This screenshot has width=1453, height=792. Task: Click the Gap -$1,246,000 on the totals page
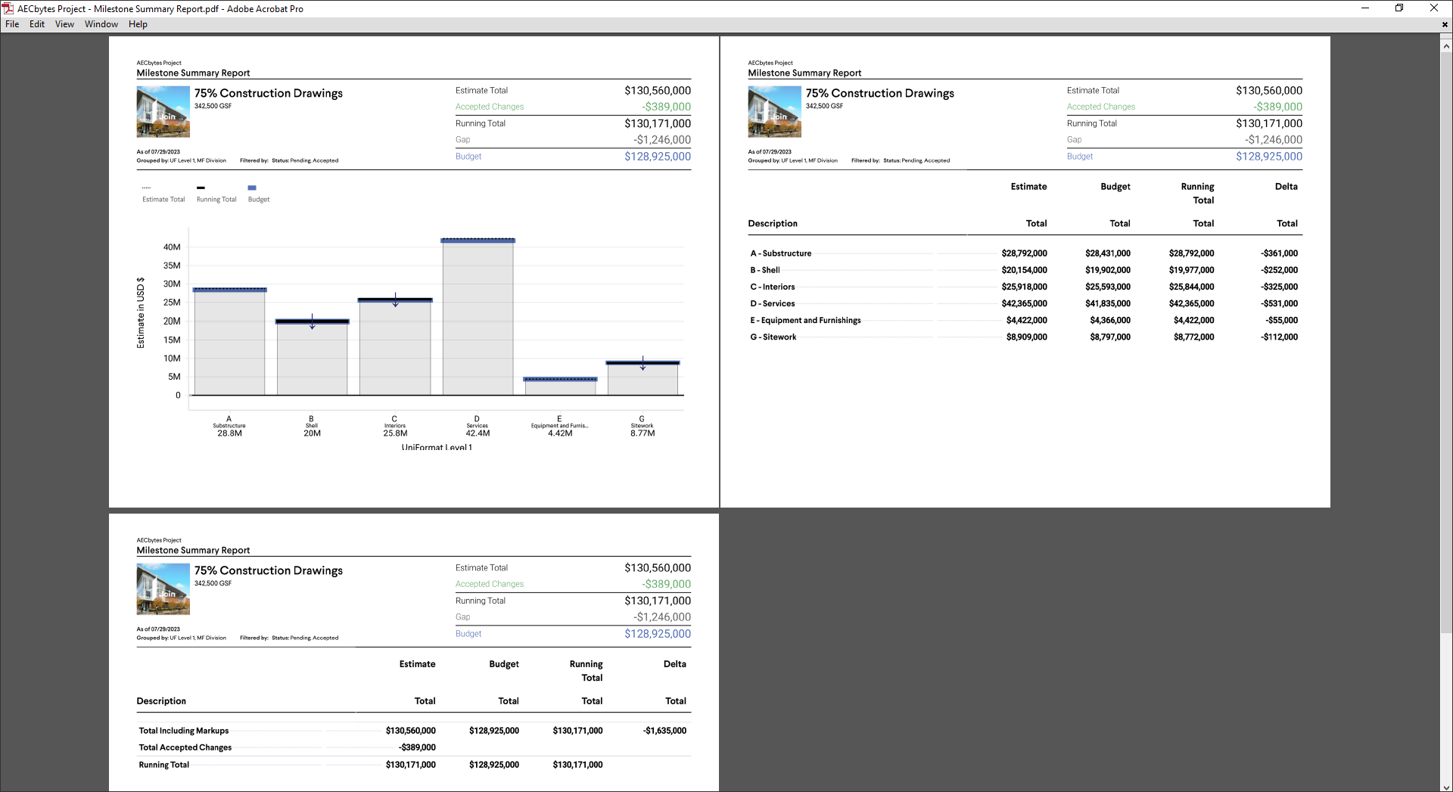[662, 617]
